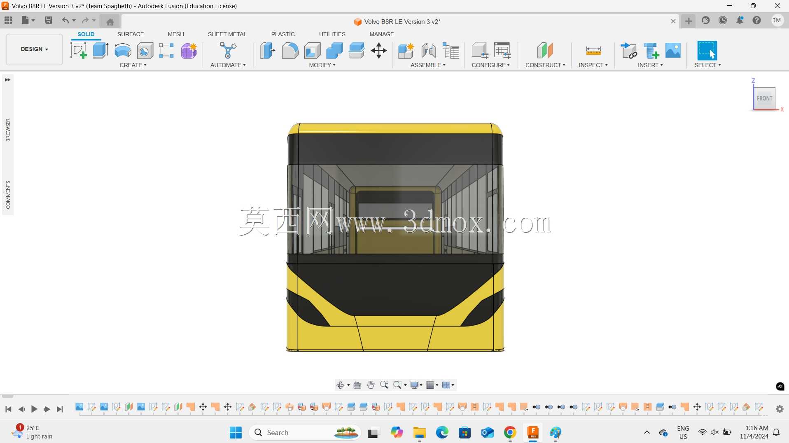The width and height of the screenshot is (789, 443).
Task: Undo the last action
Action: (65, 20)
